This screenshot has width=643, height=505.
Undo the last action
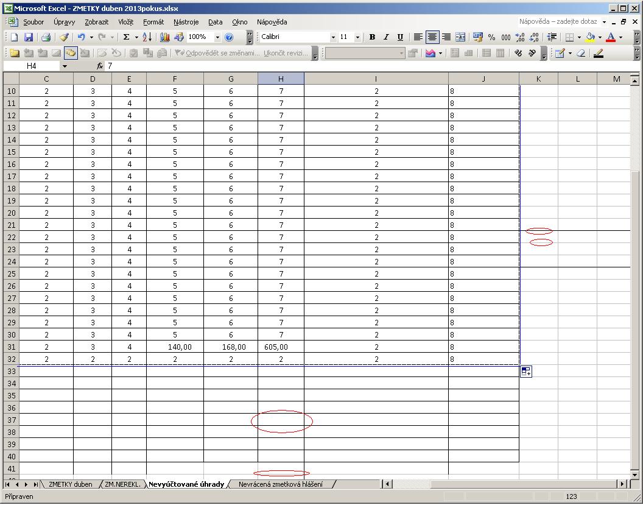81,37
